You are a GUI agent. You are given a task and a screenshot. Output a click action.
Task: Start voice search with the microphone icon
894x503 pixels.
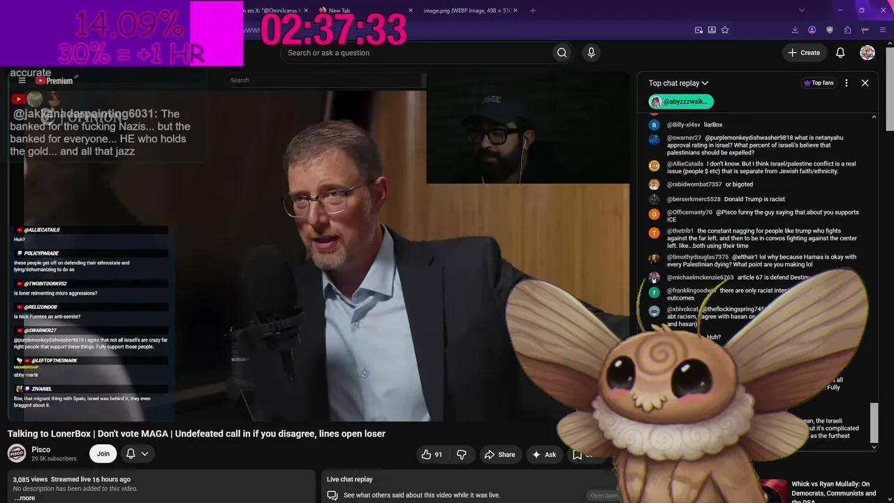(x=591, y=52)
